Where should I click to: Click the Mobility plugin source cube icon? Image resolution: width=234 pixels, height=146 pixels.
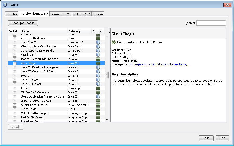(x=98, y=76)
